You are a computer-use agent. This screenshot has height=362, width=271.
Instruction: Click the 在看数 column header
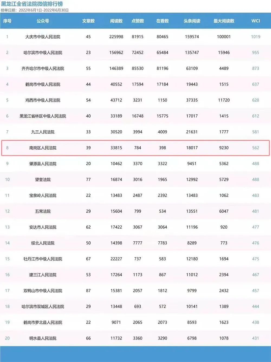click(163, 21)
